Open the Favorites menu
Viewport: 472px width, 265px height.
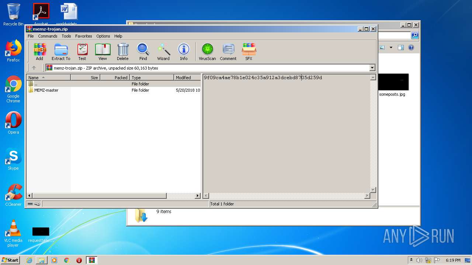84,36
